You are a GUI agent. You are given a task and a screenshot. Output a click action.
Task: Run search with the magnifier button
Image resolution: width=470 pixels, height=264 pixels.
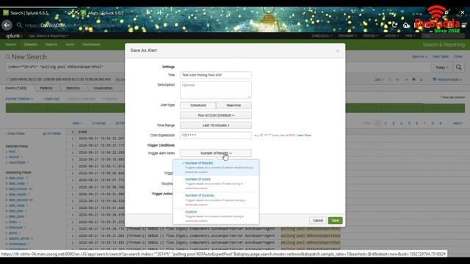458,67
